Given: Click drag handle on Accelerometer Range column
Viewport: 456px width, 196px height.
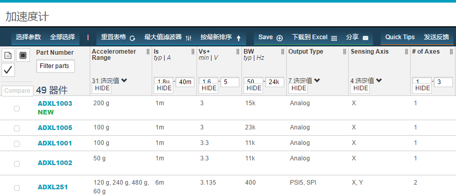Looking at the screenshot, I should pyautogui.click(x=148, y=52).
